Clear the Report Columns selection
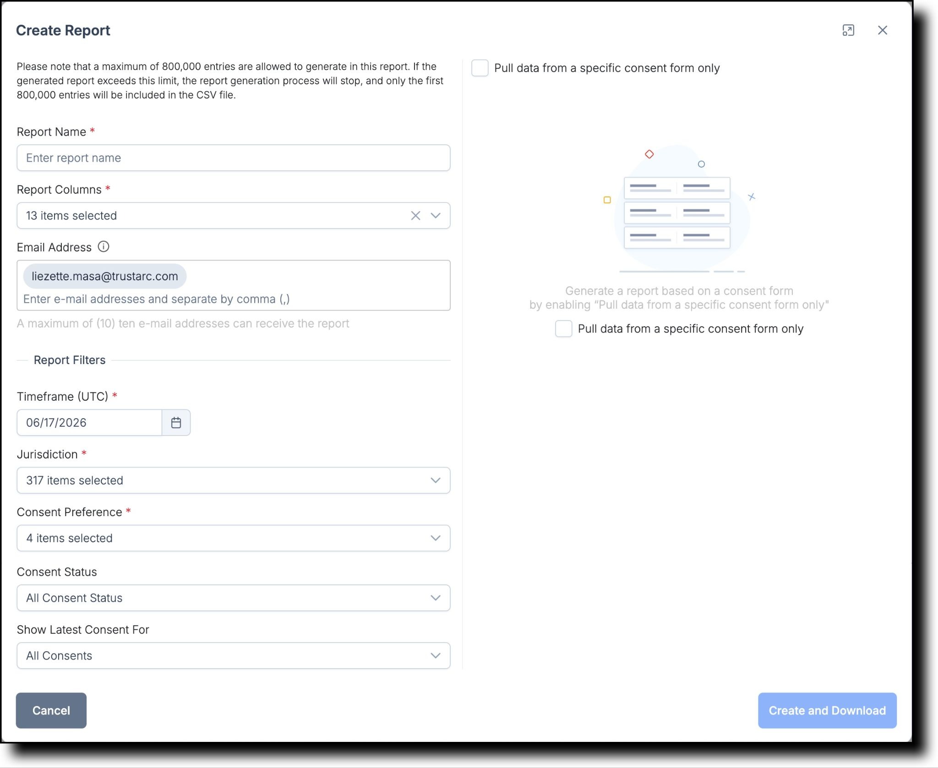 pyautogui.click(x=415, y=216)
